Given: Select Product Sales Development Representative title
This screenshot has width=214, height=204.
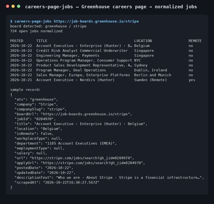Looking at the screenshot, I should coord(84,65).
